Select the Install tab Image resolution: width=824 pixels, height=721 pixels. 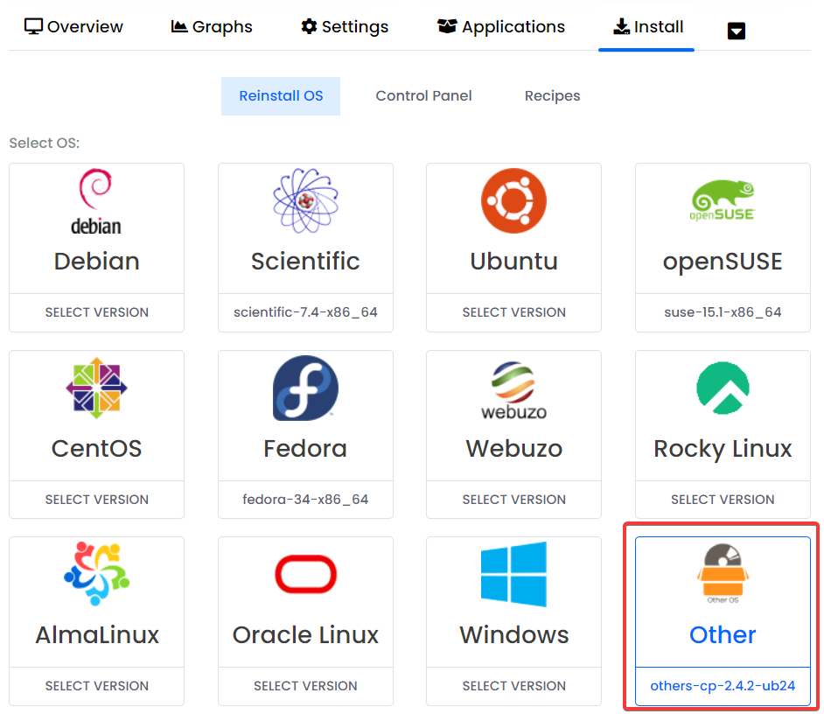click(648, 26)
